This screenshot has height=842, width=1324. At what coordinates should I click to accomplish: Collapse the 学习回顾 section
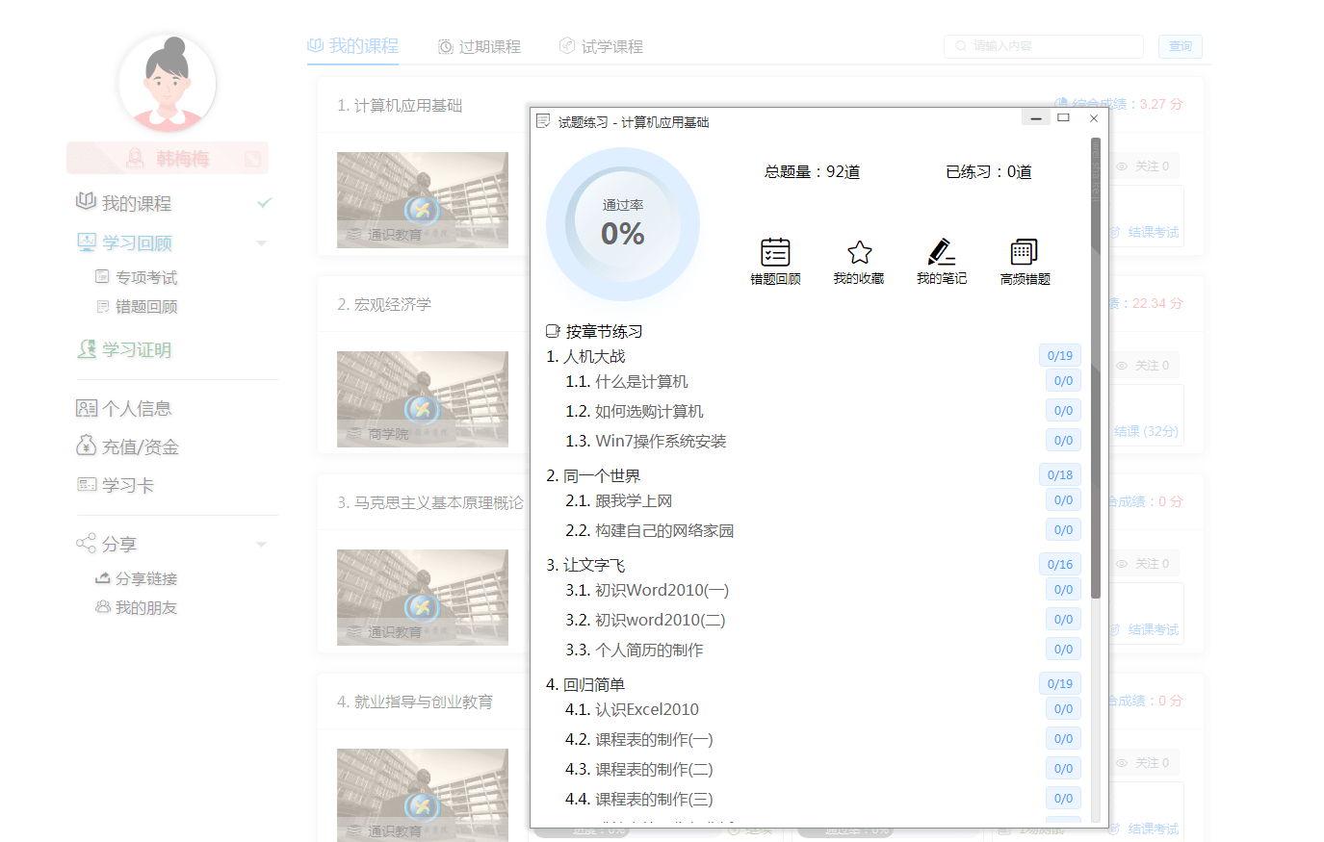click(260, 243)
